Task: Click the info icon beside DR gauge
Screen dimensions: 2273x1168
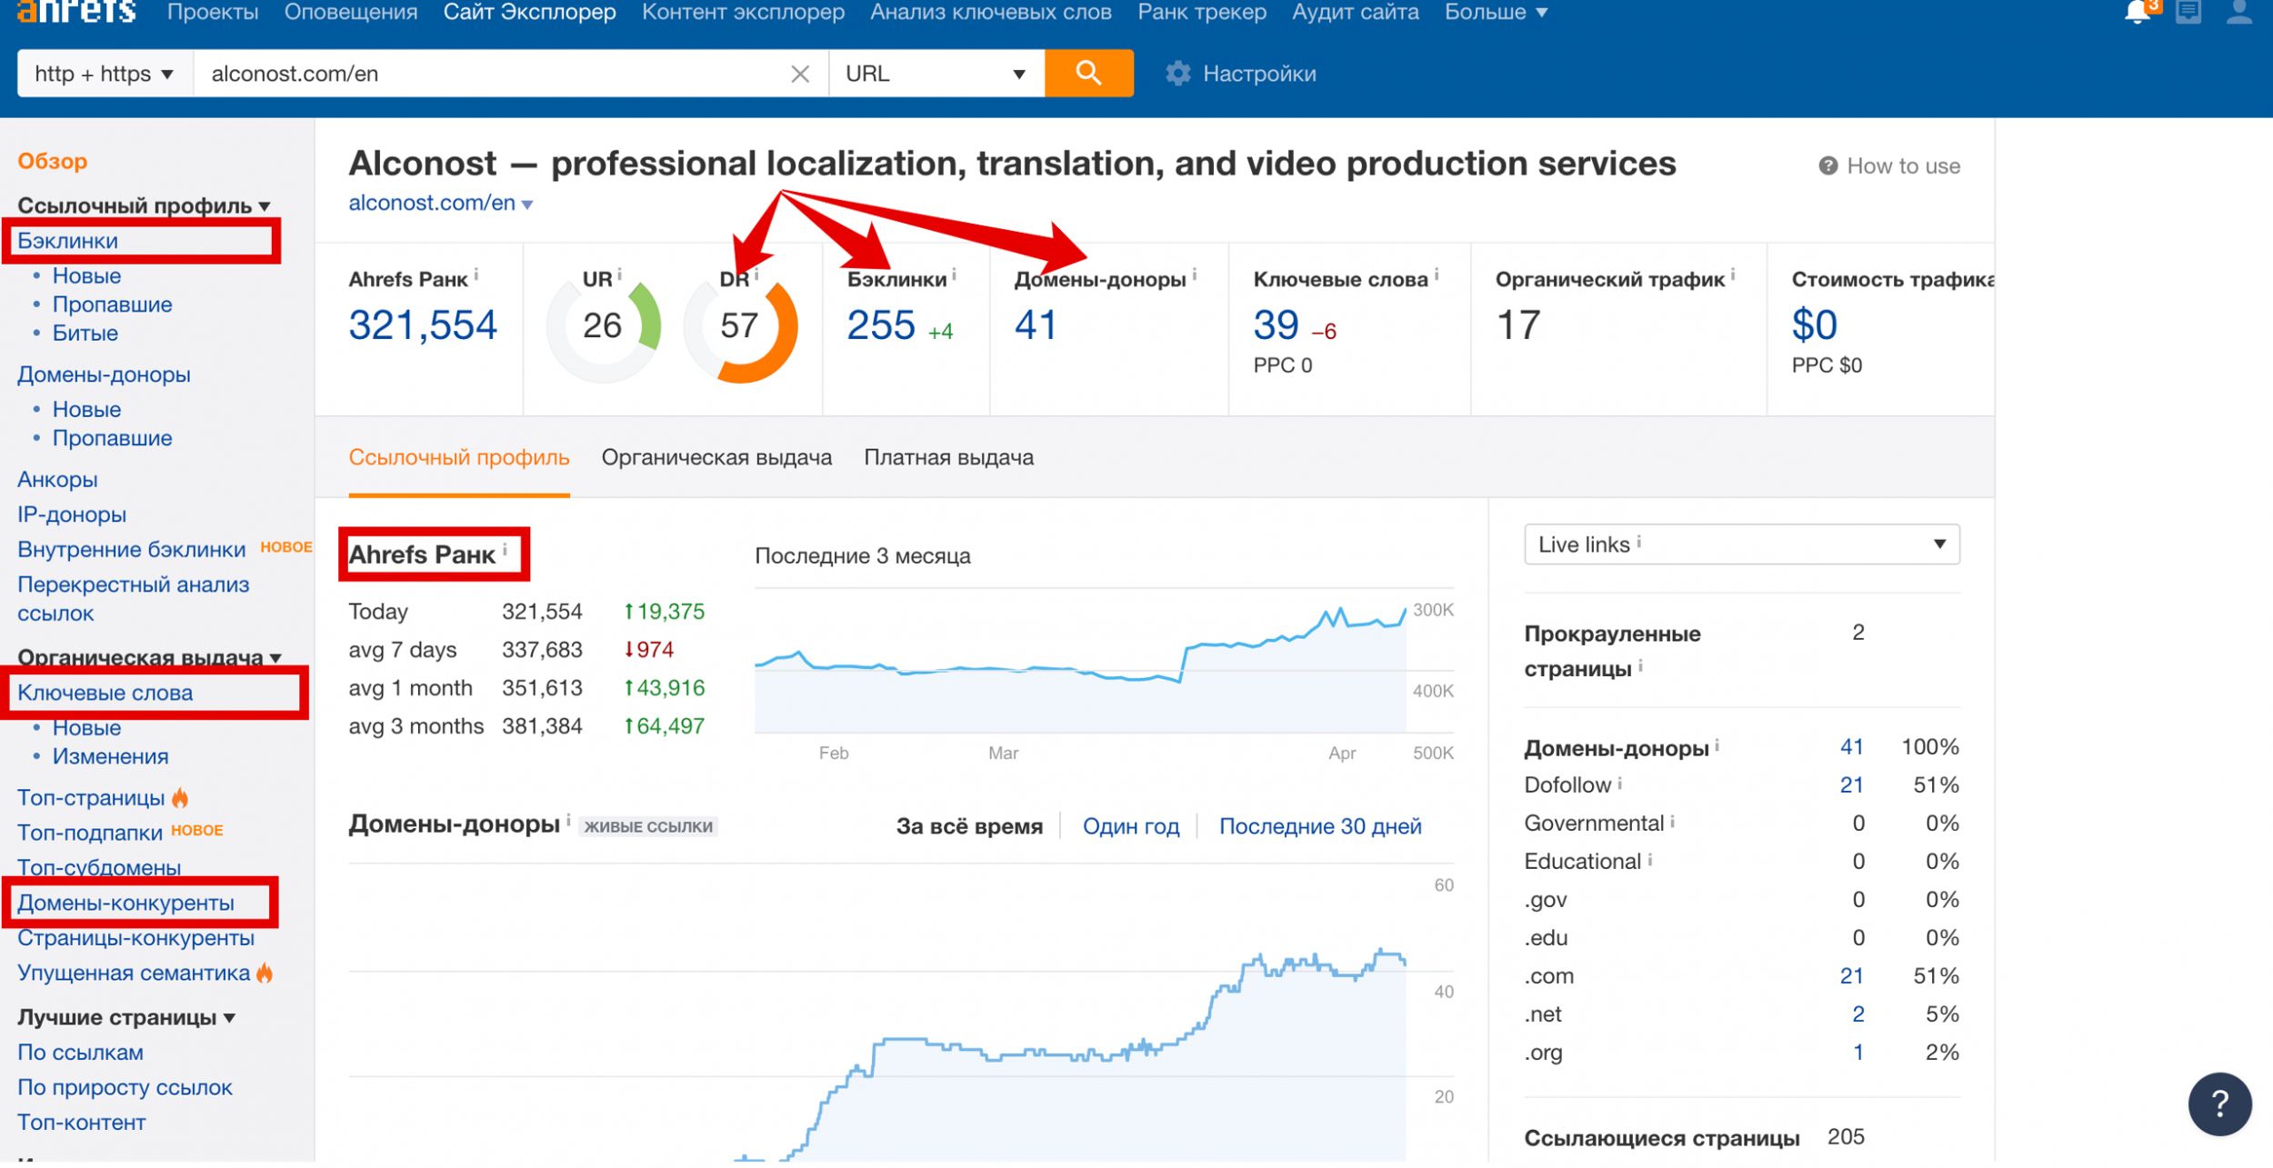Action: tap(756, 275)
